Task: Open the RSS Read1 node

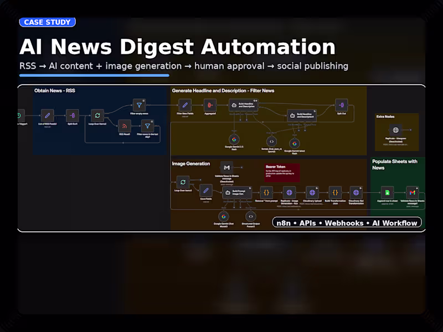Action: coord(125,126)
